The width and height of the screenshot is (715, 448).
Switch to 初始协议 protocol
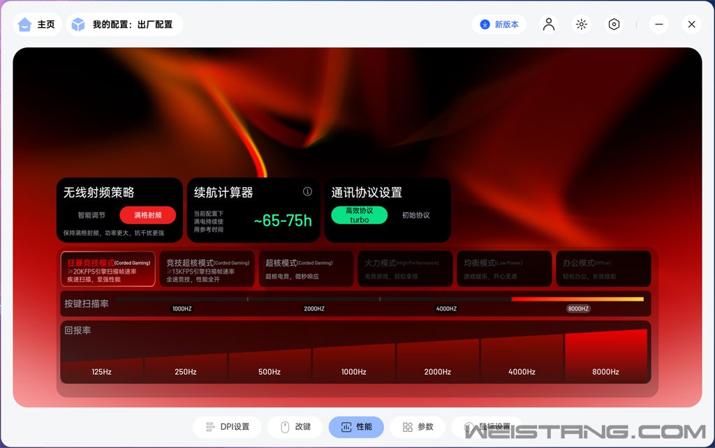(x=415, y=215)
